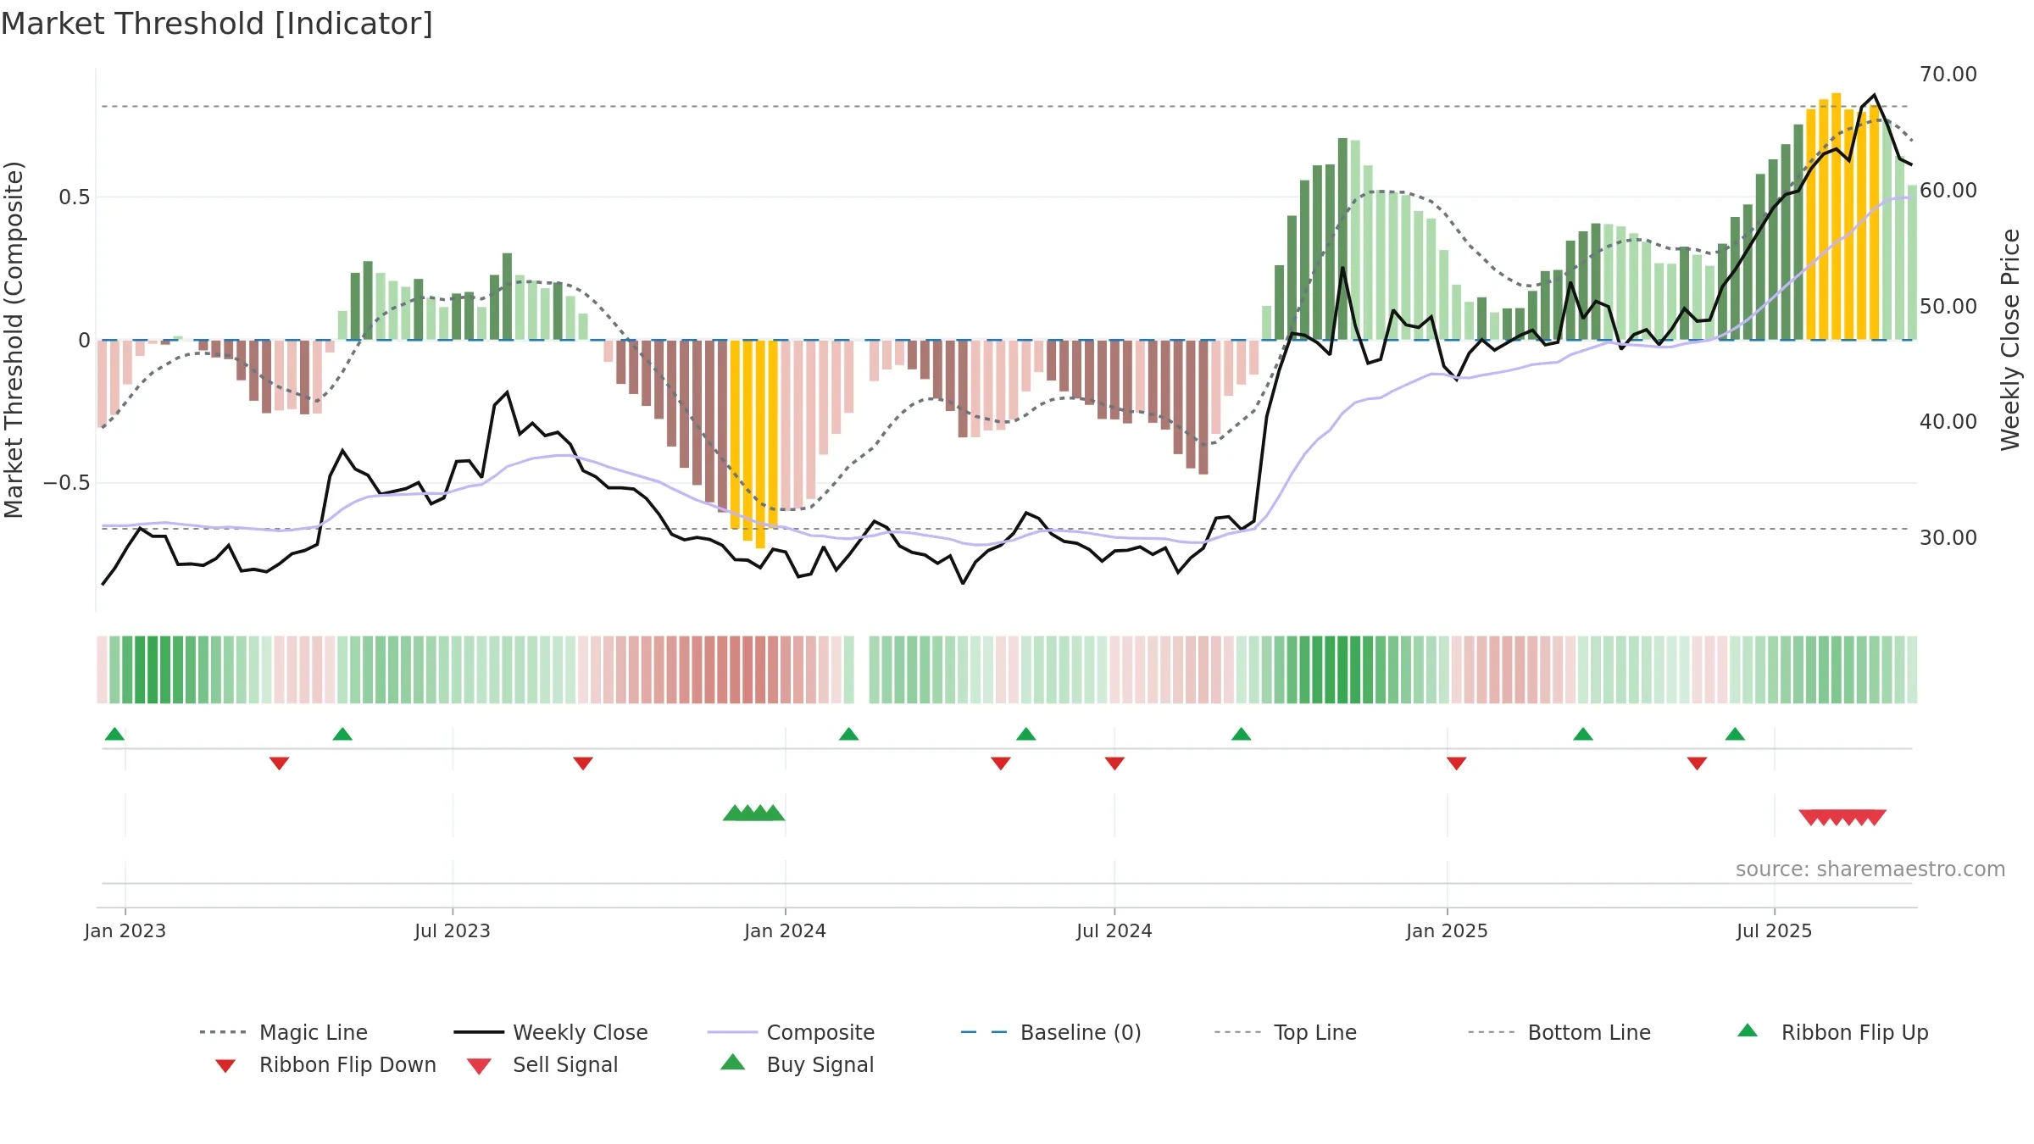Click the ribbon flip up triangle in May 2023
2034x1144 pixels.
point(342,734)
